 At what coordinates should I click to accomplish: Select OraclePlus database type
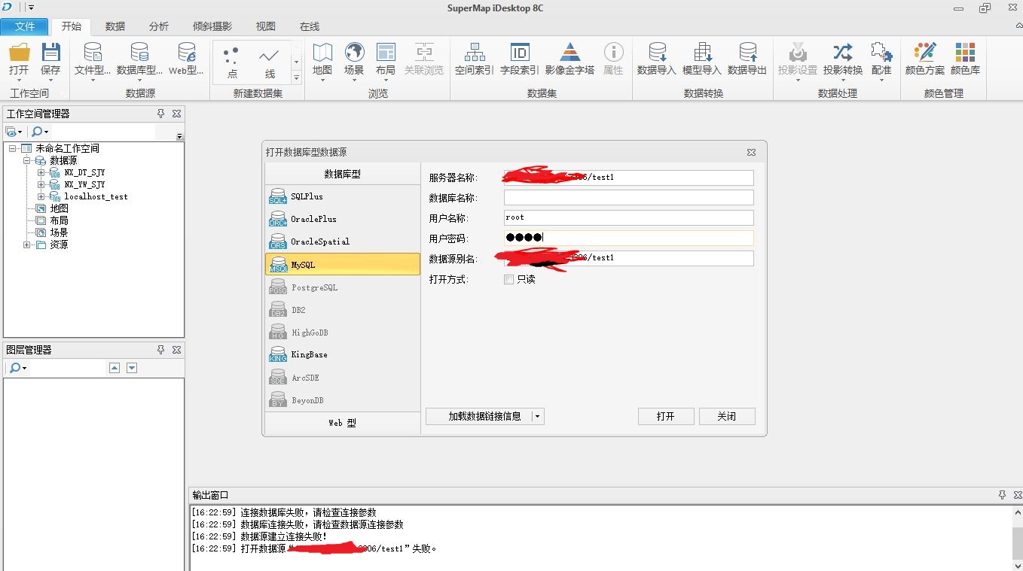[x=343, y=219]
